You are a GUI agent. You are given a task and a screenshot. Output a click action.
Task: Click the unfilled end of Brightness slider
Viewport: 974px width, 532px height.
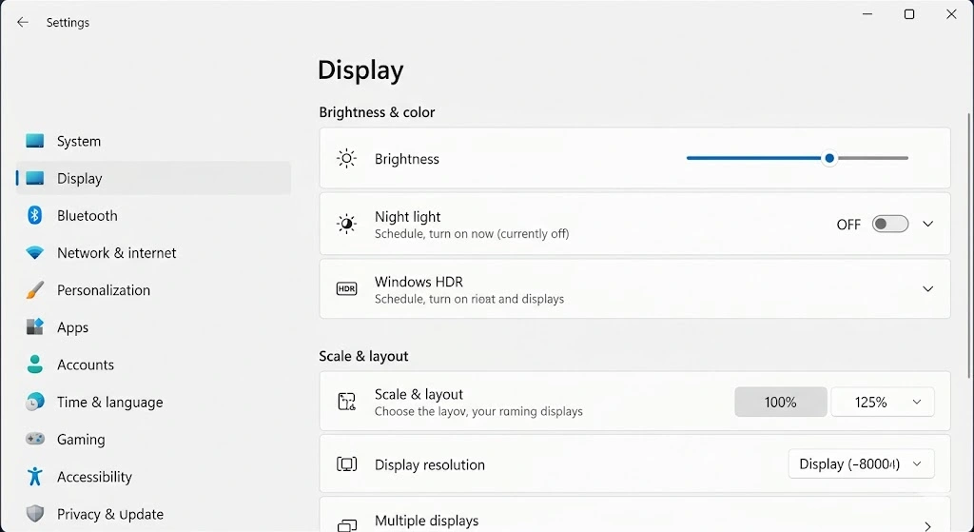pos(873,159)
